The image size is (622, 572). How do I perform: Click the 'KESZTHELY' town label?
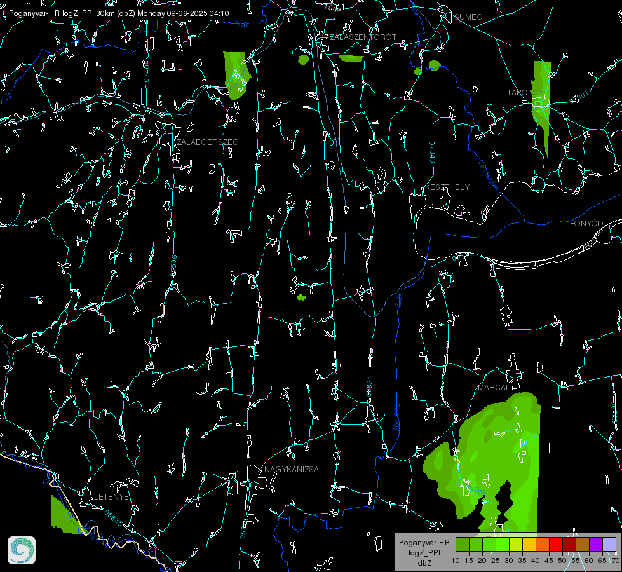[447, 187]
